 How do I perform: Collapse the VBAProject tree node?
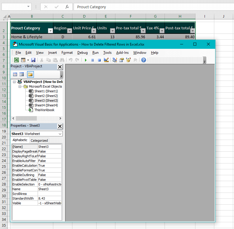14,82
